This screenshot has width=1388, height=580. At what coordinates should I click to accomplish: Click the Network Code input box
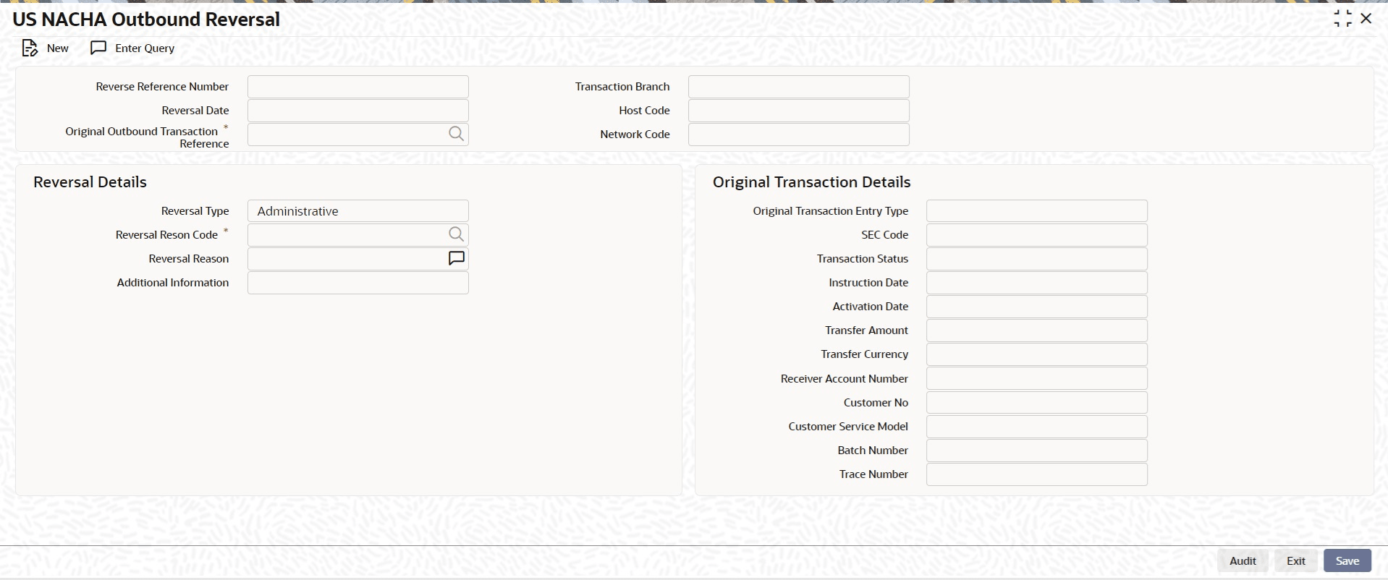[799, 135]
